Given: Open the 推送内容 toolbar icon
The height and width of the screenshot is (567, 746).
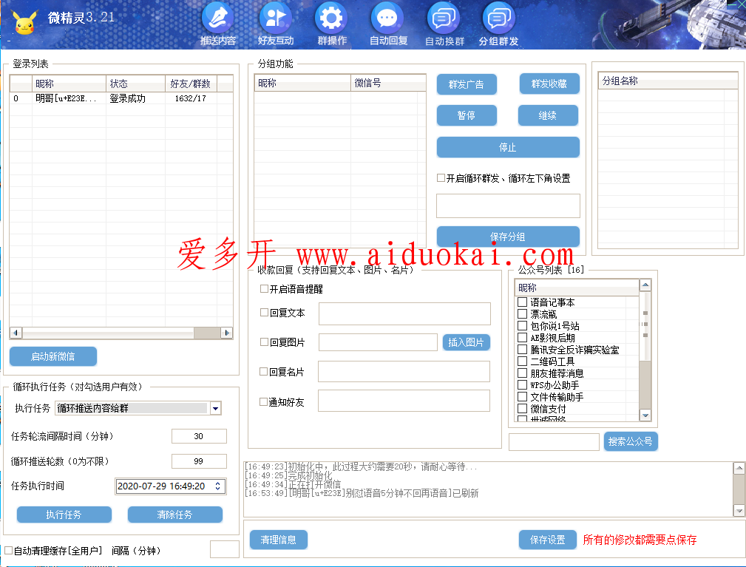Looking at the screenshot, I should tap(218, 24).
